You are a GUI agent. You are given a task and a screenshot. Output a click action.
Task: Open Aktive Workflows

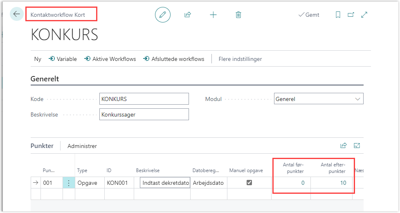[110, 59]
